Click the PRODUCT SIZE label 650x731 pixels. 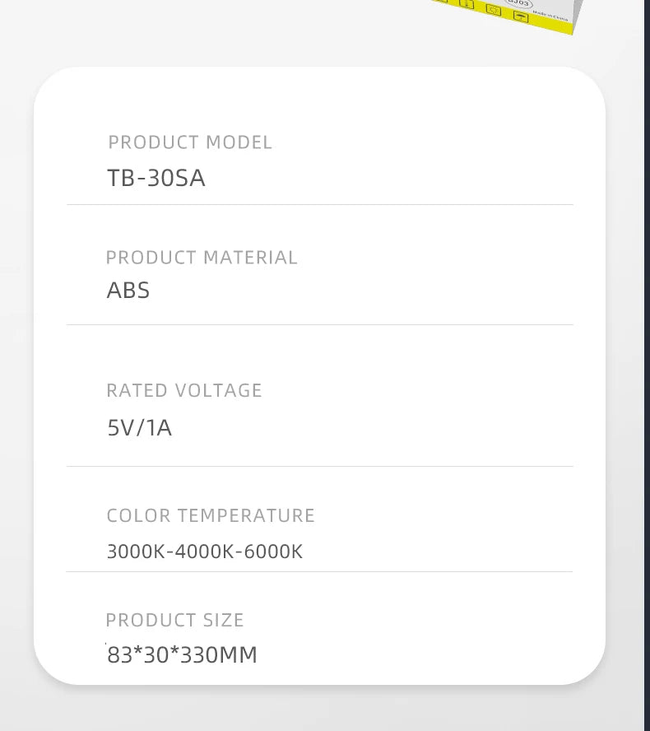point(175,620)
